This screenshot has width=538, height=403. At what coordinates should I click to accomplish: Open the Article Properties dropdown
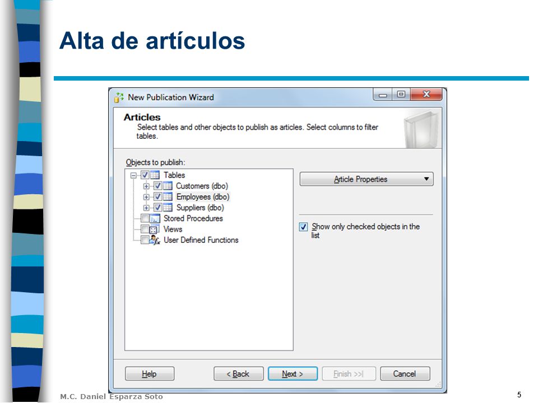(367, 179)
